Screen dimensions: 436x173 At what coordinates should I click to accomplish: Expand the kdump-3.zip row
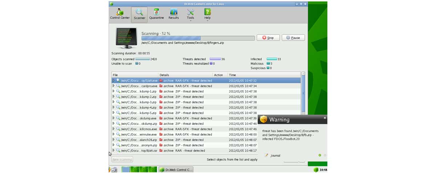click(113, 102)
